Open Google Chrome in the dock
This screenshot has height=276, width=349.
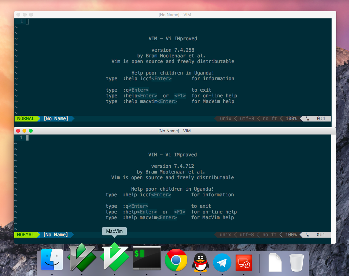point(176,260)
